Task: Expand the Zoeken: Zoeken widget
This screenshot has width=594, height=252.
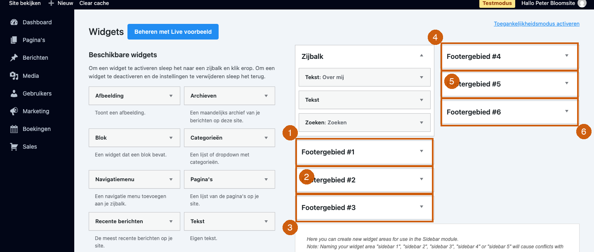Action: pyautogui.click(x=422, y=122)
